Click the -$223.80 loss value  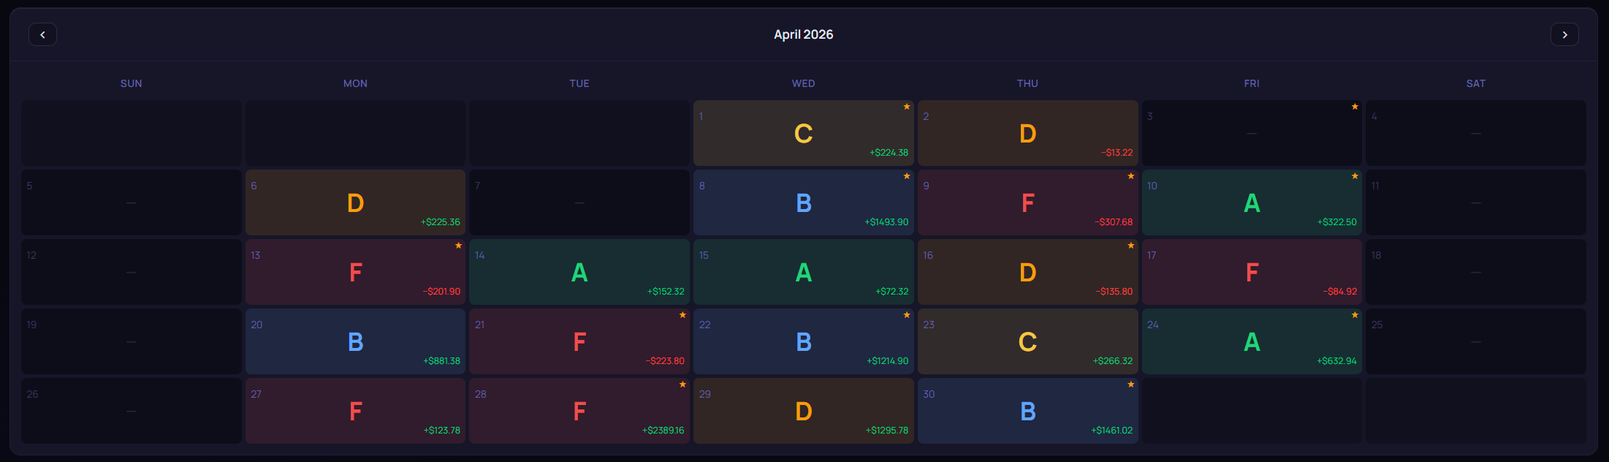pos(665,361)
